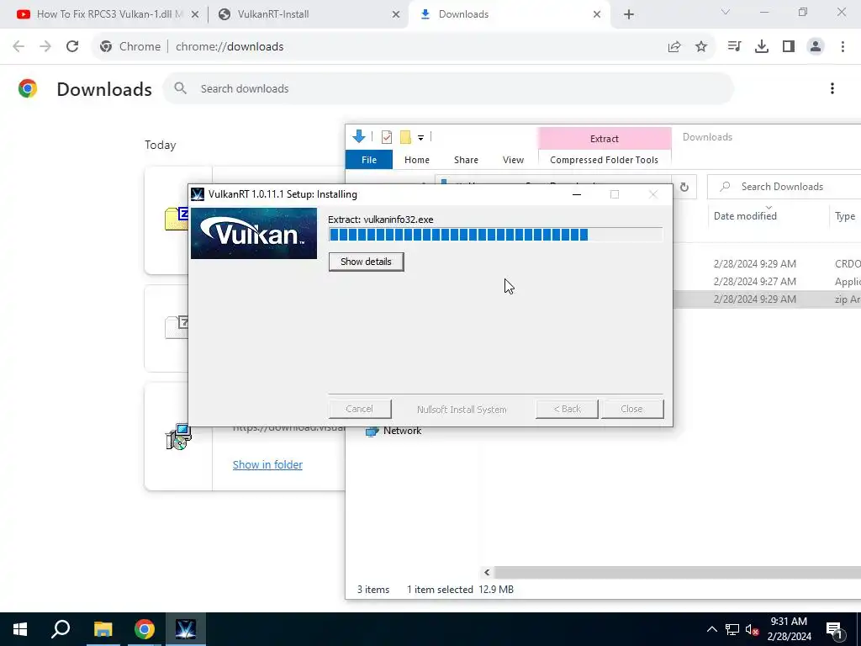Click Explorer horizontal scrollbar track
Image resolution: width=861 pixels, height=646 pixels.
pos(677,572)
